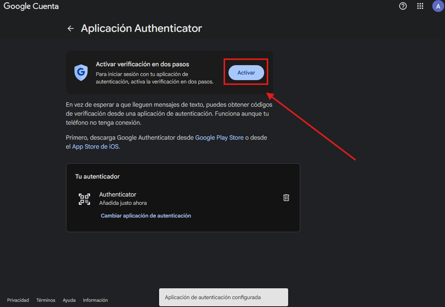Delete the Authenticator with the trash icon
Screen dimensions: 445x307
tap(286, 197)
